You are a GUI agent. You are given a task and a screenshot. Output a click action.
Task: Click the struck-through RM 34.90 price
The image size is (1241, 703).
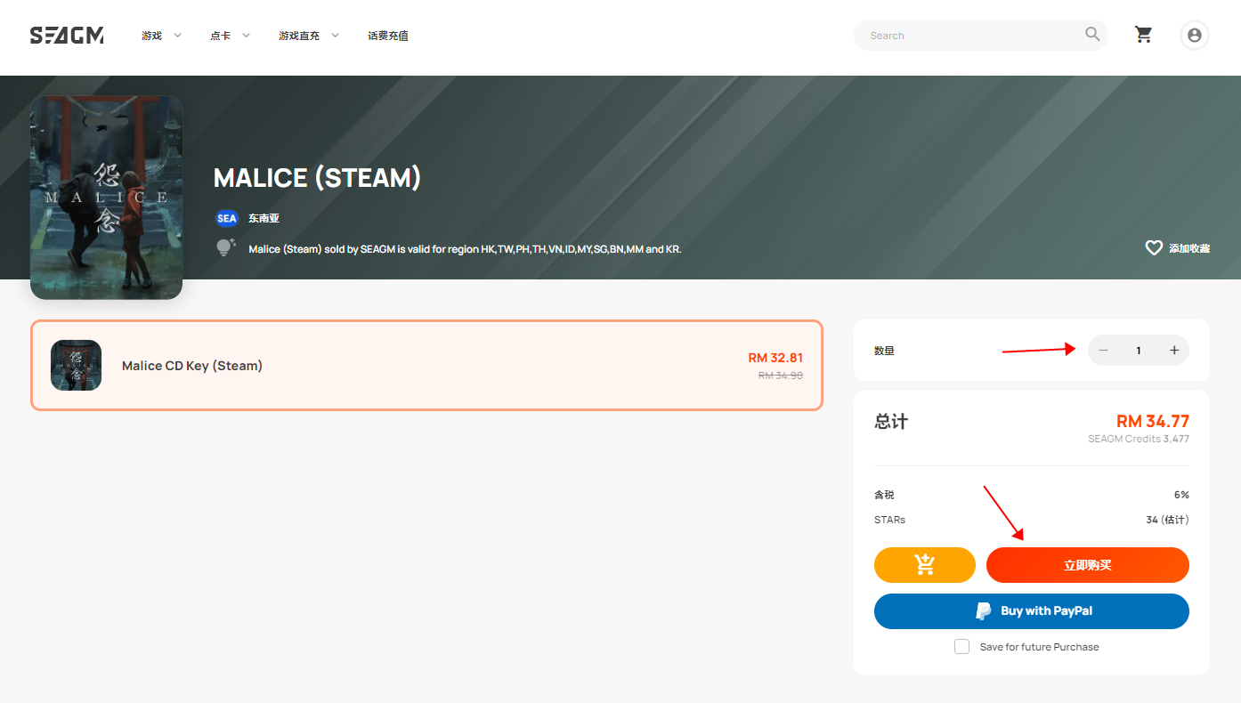pyautogui.click(x=781, y=376)
